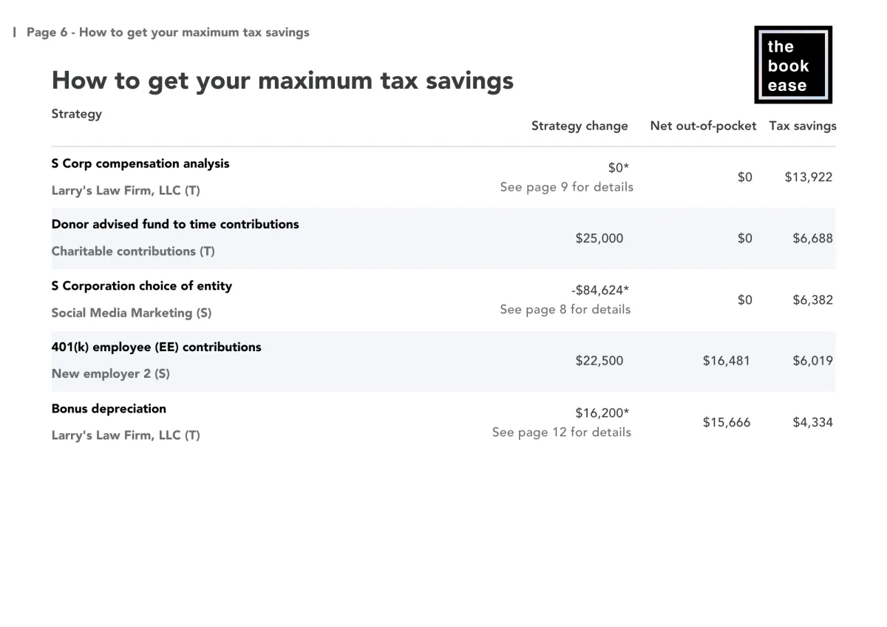The width and height of the screenshot is (887, 627).
Task: Click the Page 6 breadcrumb header text
Action: [168, 33]
